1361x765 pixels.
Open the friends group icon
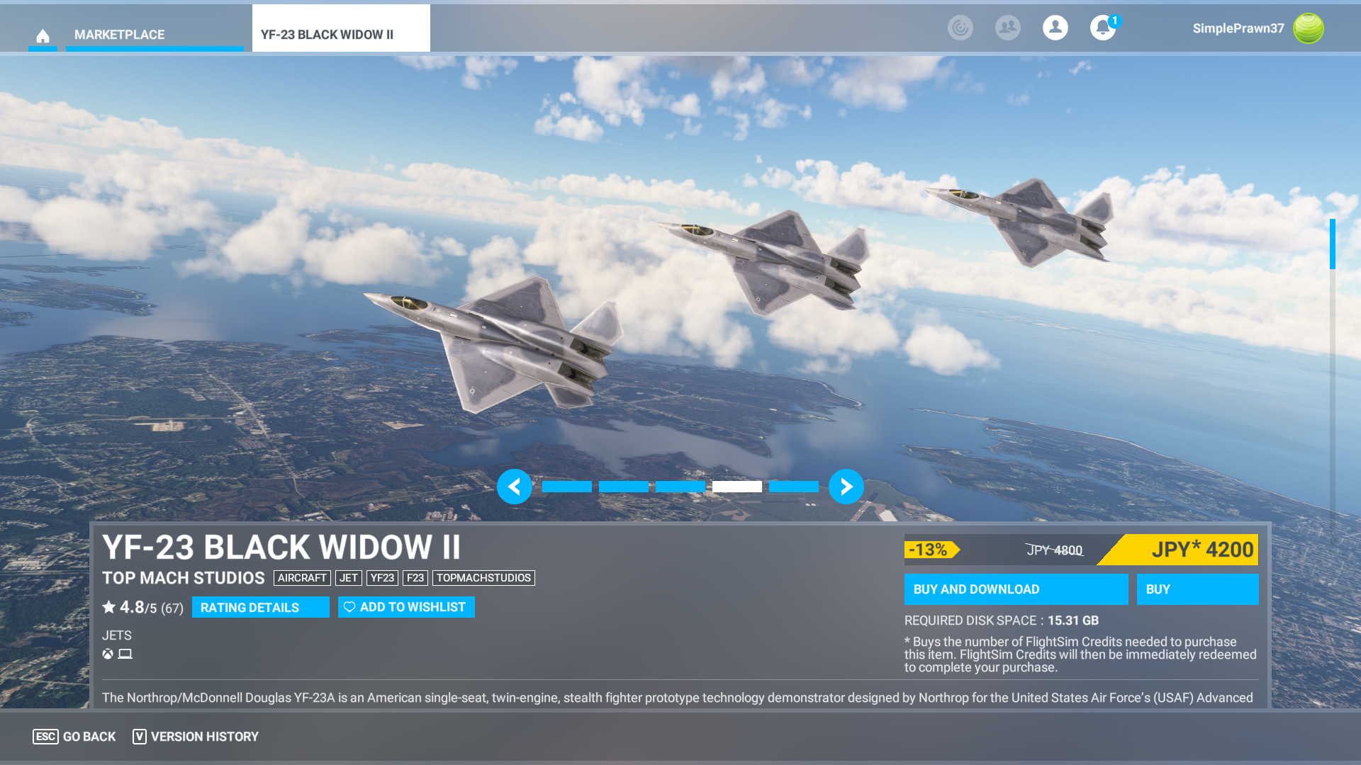[1007, 28]
